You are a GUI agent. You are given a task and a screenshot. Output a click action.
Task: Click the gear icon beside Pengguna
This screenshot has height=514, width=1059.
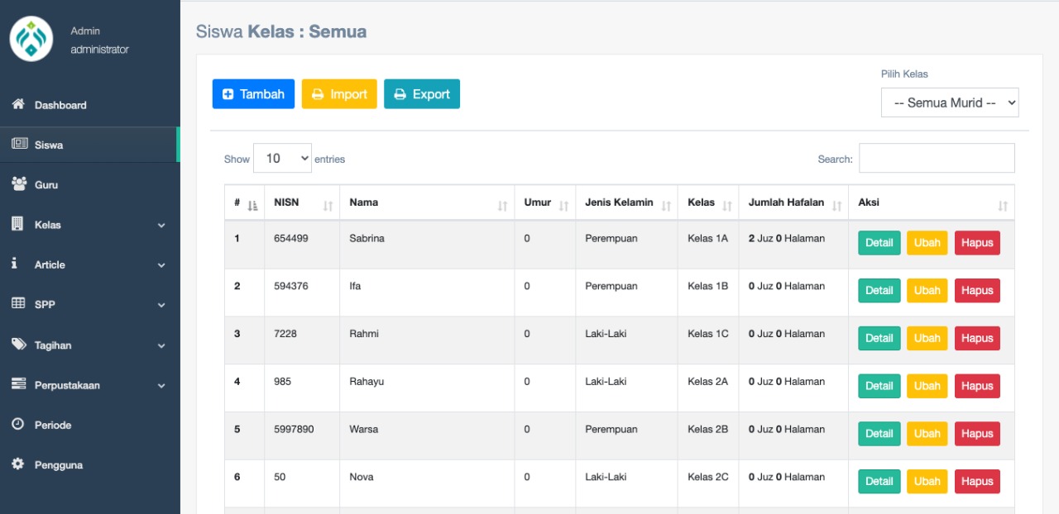tap(18, 464)
